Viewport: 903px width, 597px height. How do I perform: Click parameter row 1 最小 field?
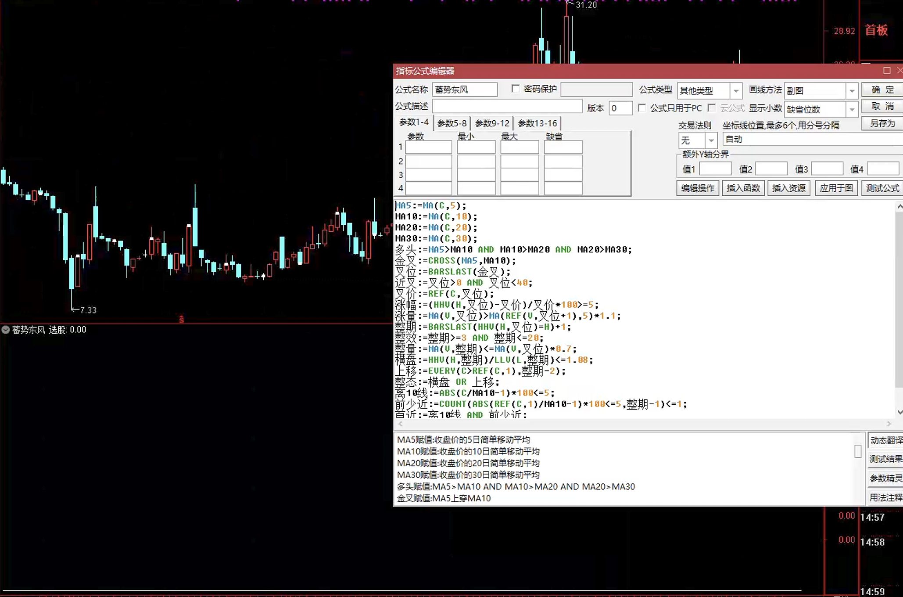476,147
